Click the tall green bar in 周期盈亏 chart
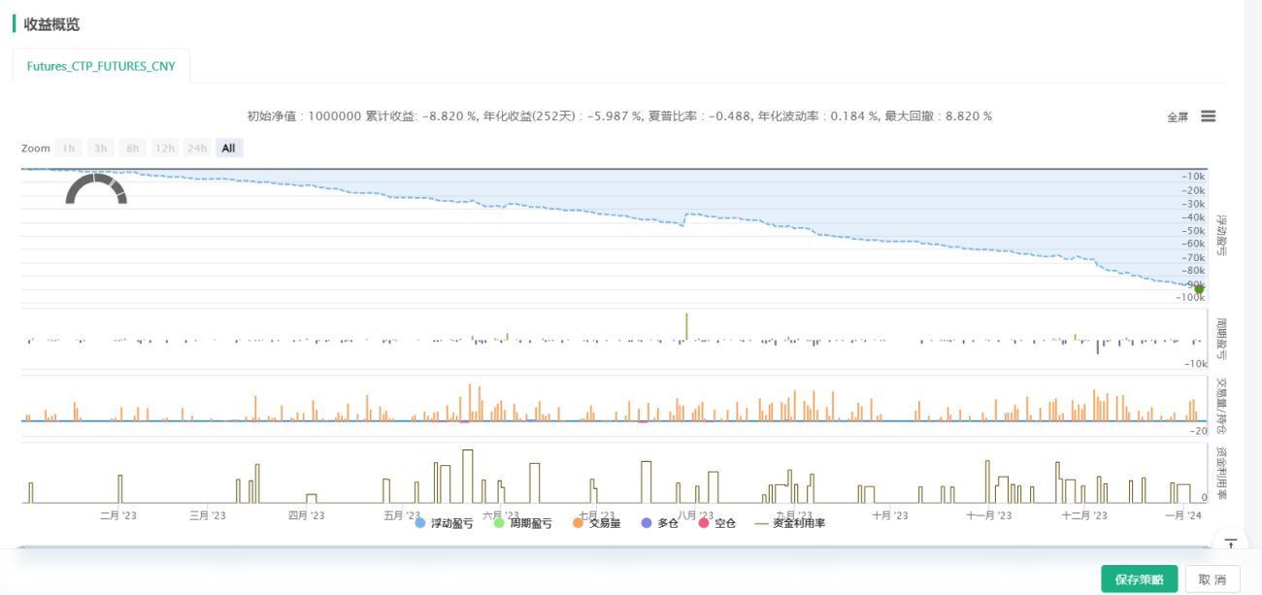The image size is (1262, 595). pos(686,326)
